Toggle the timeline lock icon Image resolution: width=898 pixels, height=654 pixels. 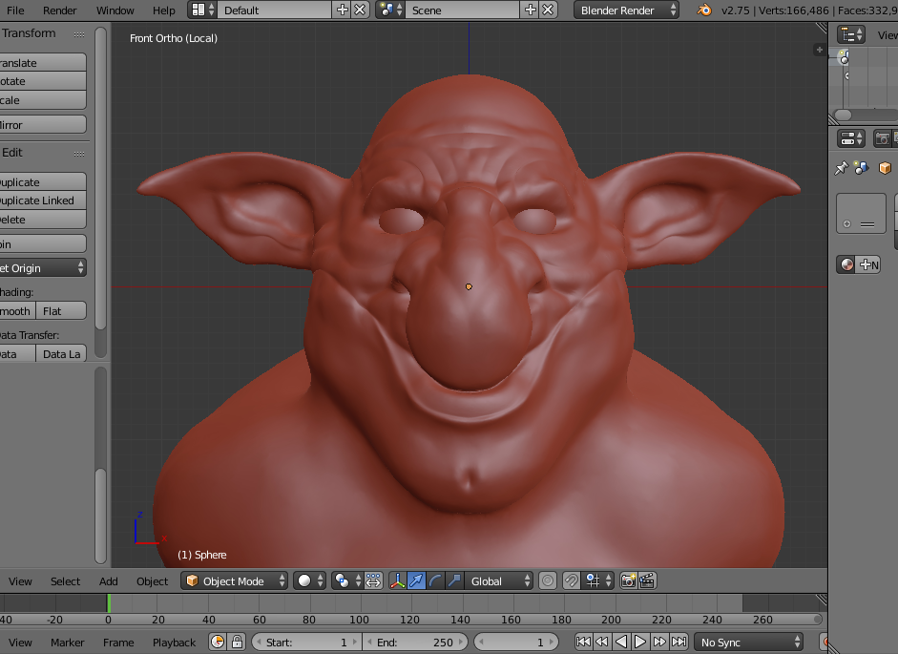tap(237, 643)
